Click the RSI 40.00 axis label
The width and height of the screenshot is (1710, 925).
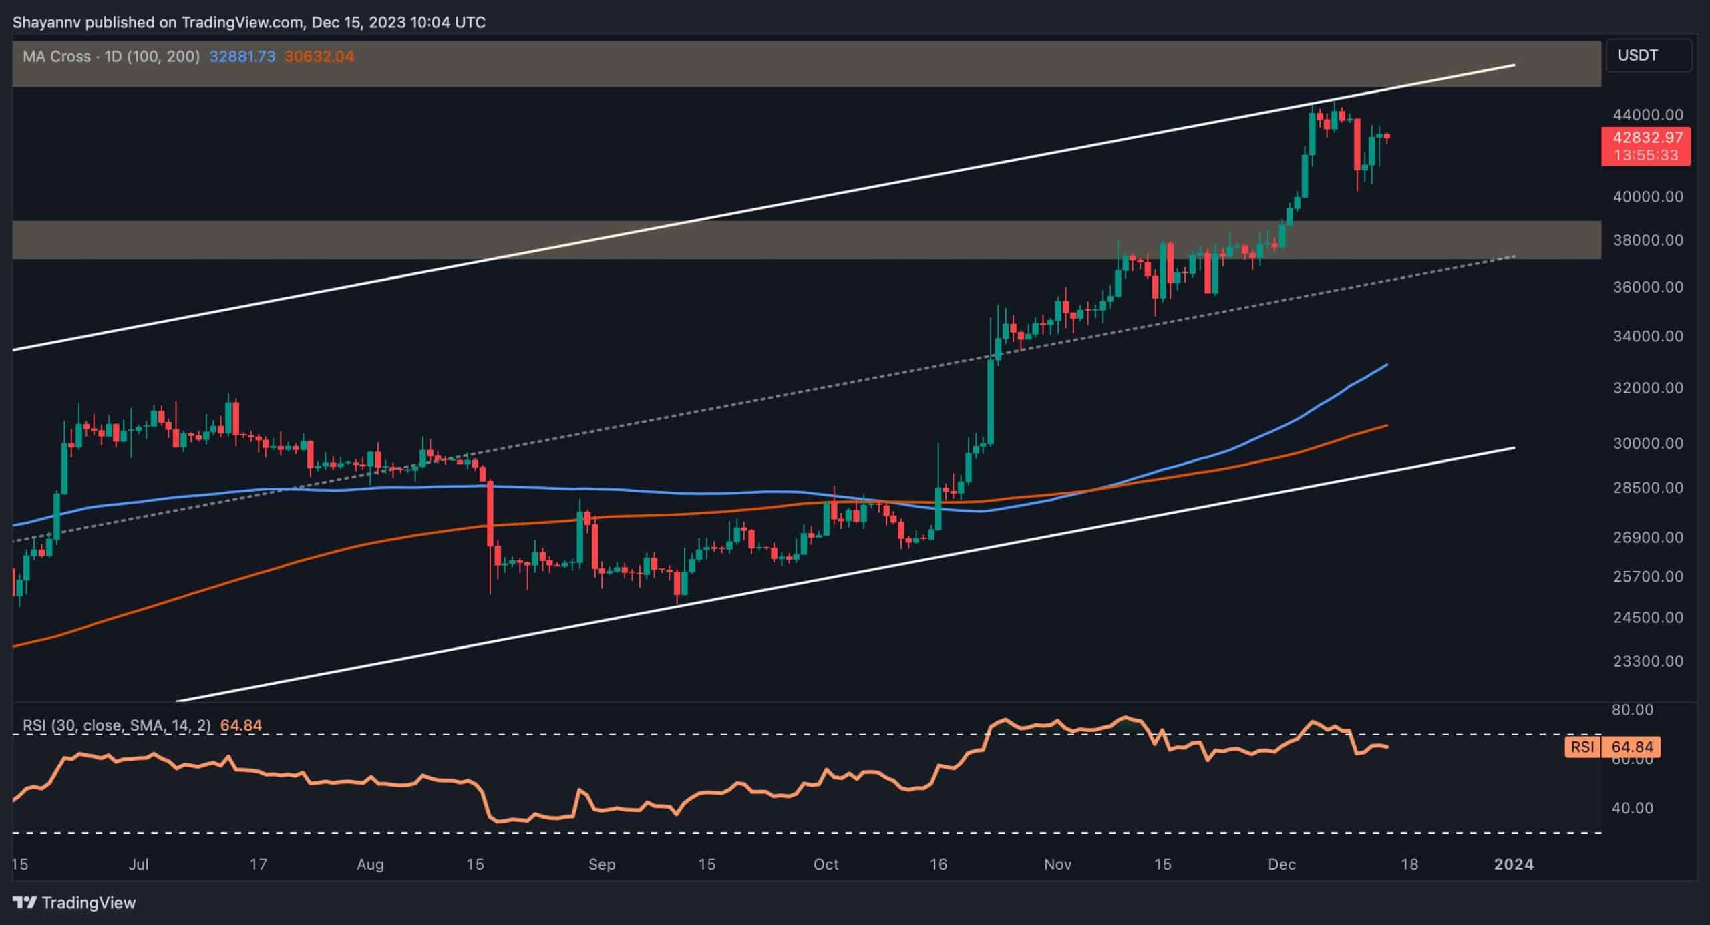1633,808
